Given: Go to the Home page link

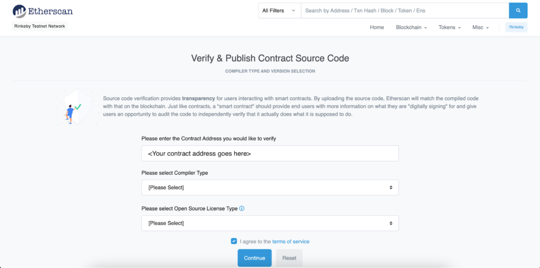Looking at the screenshot, I should [377, 27].
